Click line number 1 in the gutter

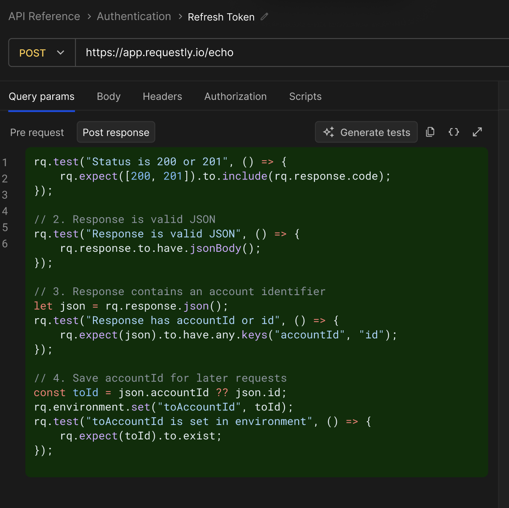5,163
